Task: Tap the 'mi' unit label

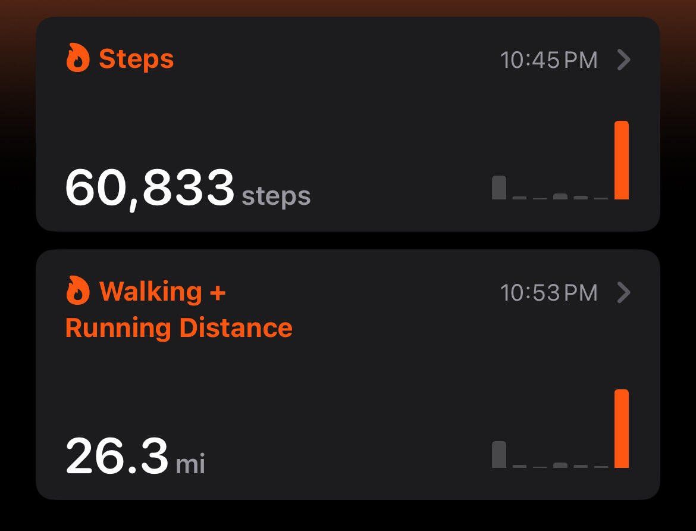Action: click(x=190, y=464)
